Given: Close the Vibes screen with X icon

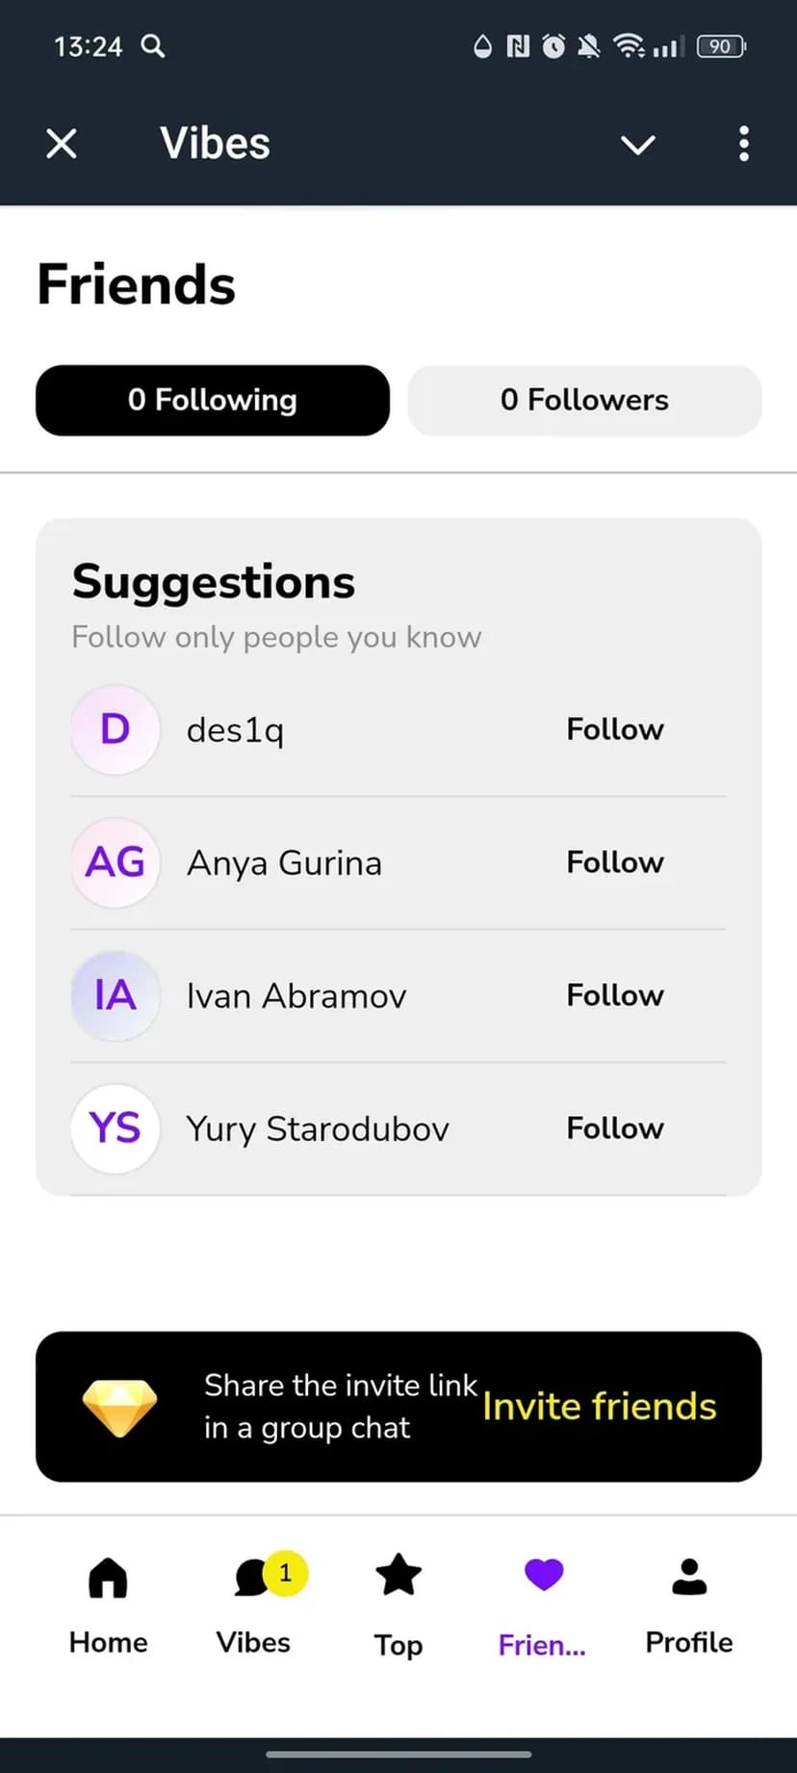Looking at the screenshot, I should [x=62, y=145].
